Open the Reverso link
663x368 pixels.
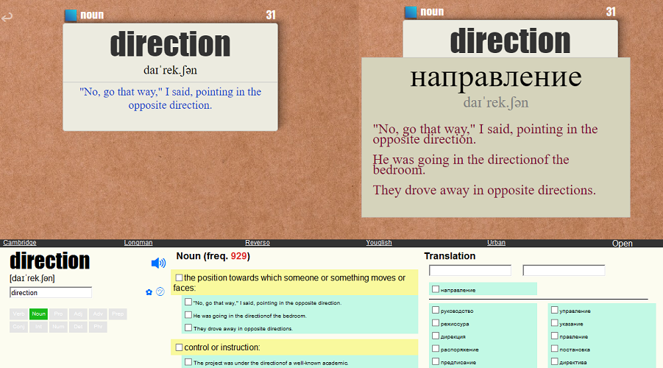point(257,242)
